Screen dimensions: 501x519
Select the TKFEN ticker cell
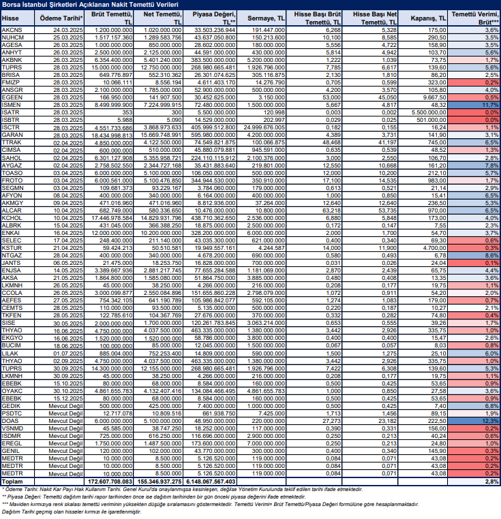[18, 315]
